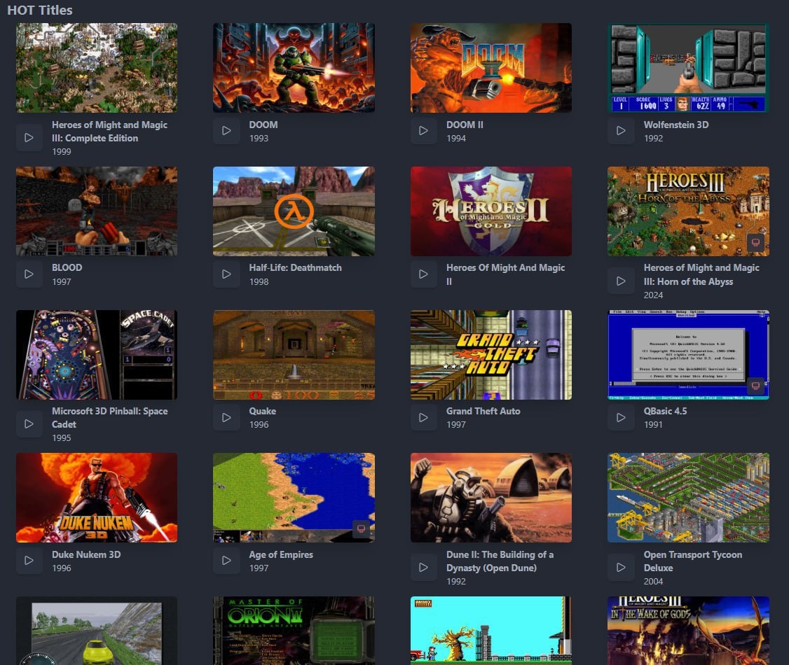Open the Grand Theft Auto cover thumbnail
This screenshot has width=789, height=665.
coord(491,355)
